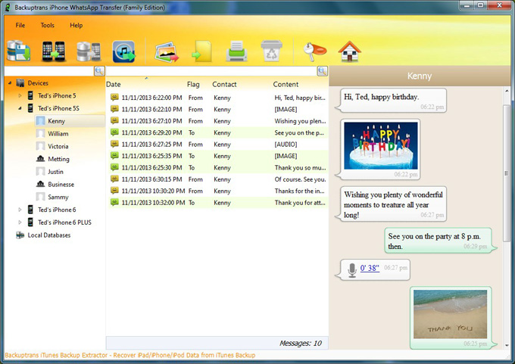Select Metting group in the tree
Image resolution: width=515 pixels, height=364 pixels.
coord(58,159)
